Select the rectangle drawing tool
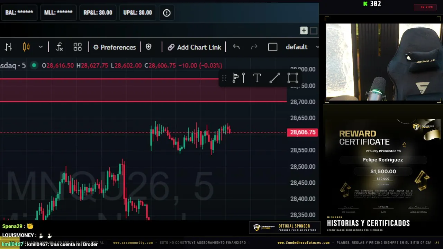The height and width of the screenshot is (249, 443). tap(293, 78)
